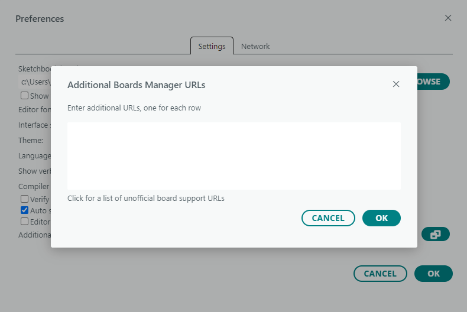Uncheck the Auto save checkbox
The height and width of the screenshot is (312, 467).
(24, 210)
